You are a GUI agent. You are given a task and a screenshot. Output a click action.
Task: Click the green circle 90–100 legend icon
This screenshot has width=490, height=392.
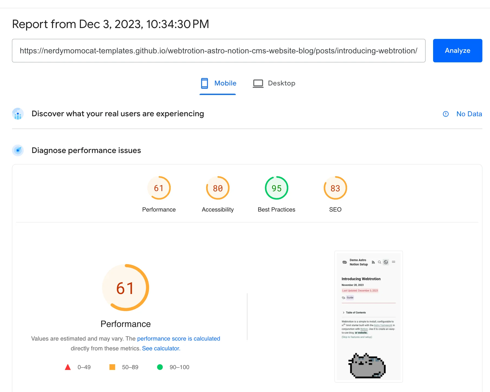tap(160, 367)
